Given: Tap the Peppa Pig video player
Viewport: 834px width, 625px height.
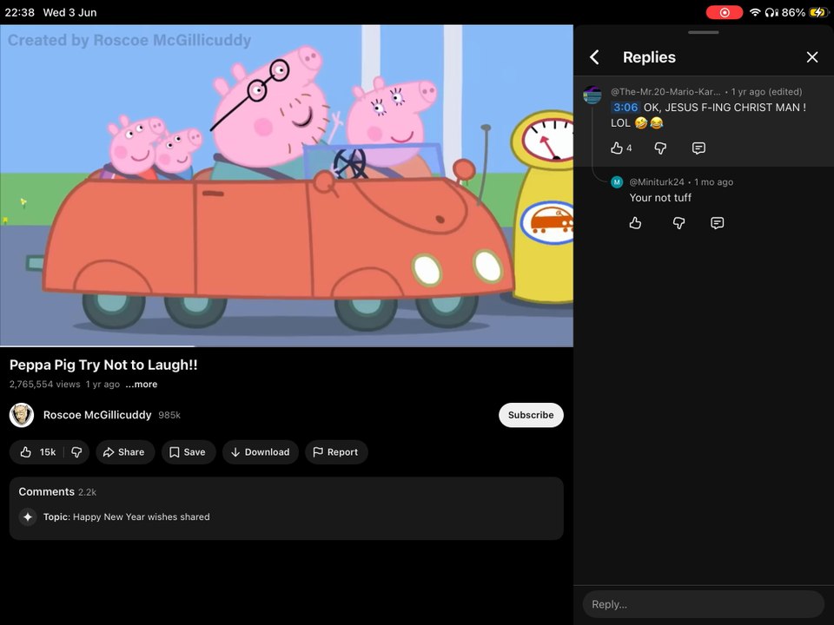Looking at the screenshot, I should pos(286,186).
